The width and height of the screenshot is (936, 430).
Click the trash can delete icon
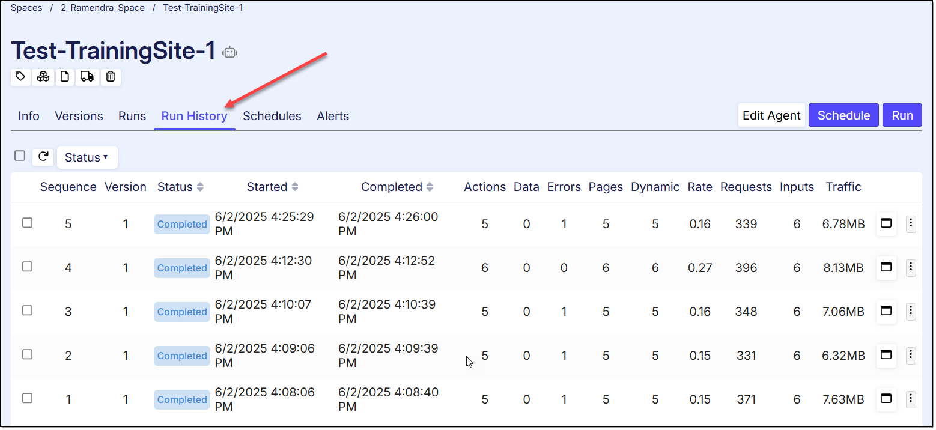pos(111,77)
